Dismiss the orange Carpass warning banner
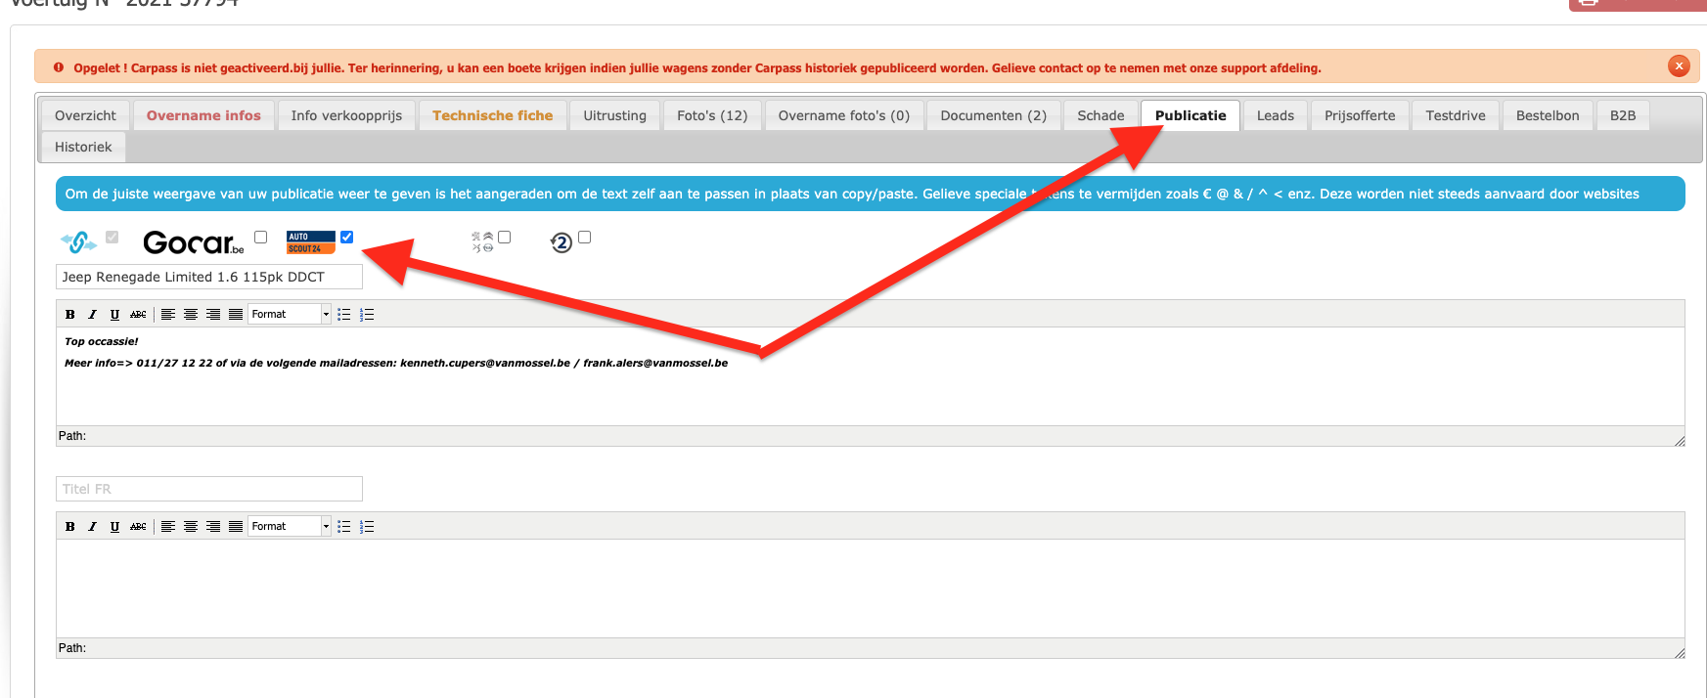The height and width of the screenshot is (698, 1707). [1679, 66]
